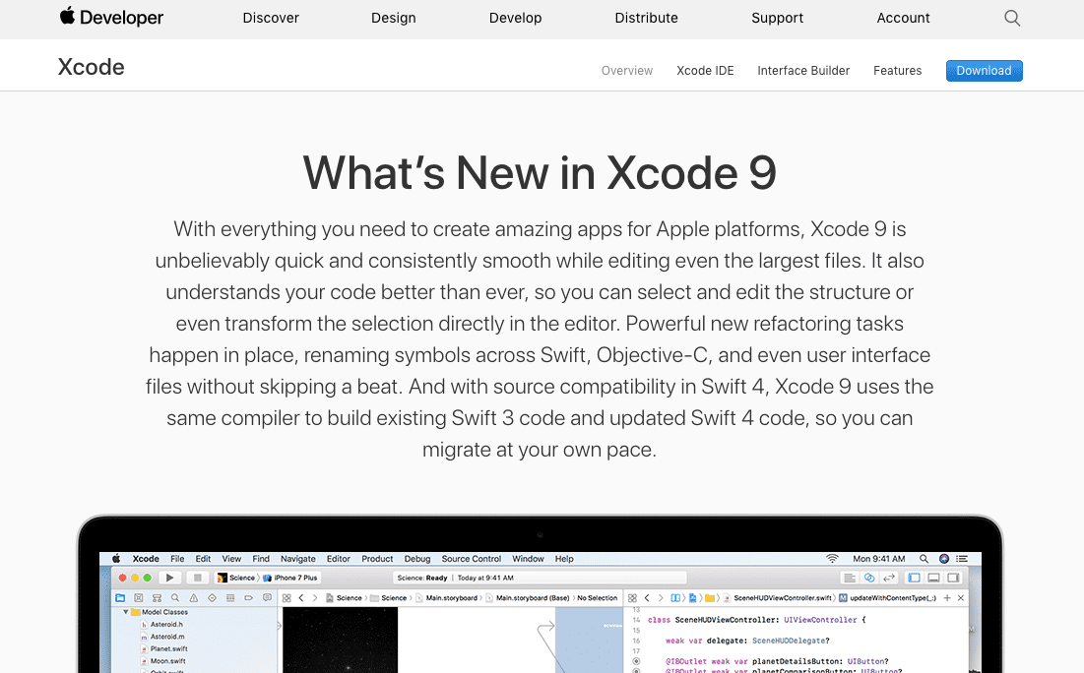Screen dimensions: 1084x673
Task: Show the Find navigator magnifier icon
Action: coord(175,597)
